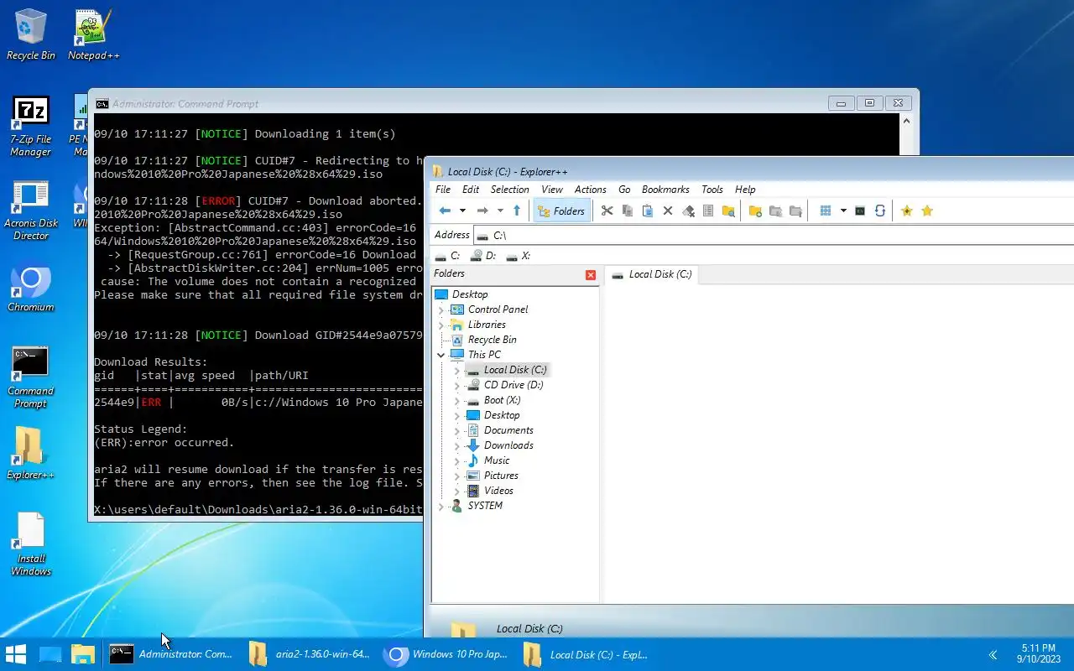Click the Windows Start button
Image resolution: width=1074 pixels, height=671 pixels.
[x=15, y=654]
